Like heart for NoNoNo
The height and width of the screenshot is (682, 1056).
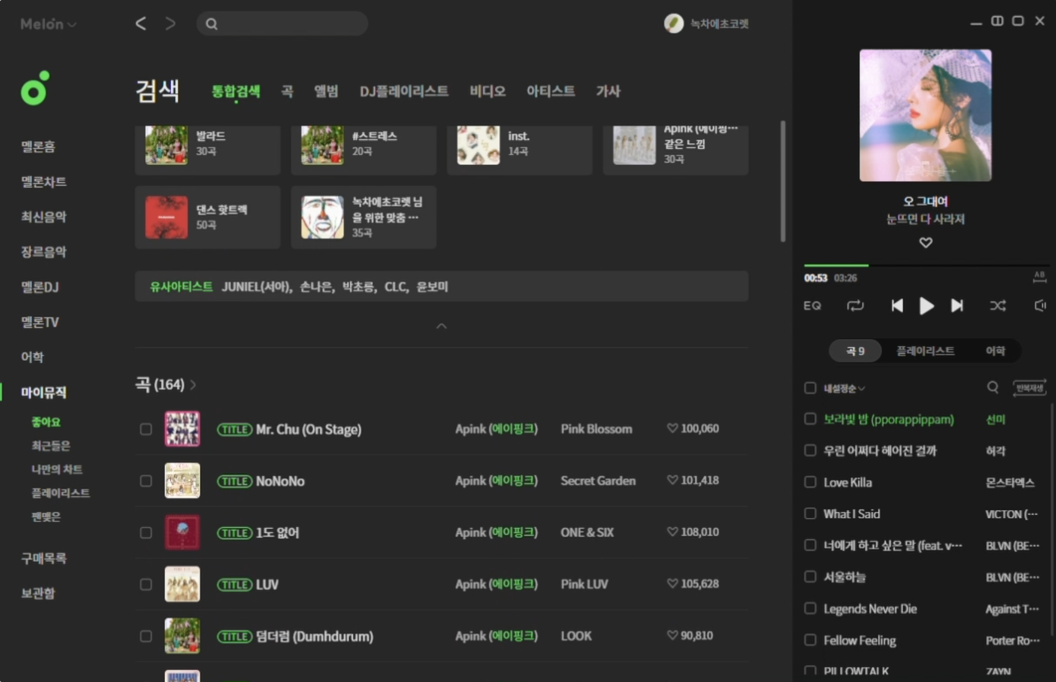[672, 480]
